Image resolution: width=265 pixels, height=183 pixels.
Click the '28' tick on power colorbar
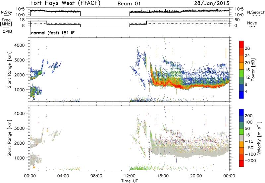(247, 48)
